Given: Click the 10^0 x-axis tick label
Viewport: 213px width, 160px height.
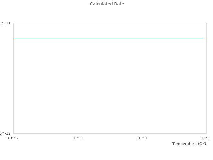Looking at the screenshot, I should (x=142, y=138).
